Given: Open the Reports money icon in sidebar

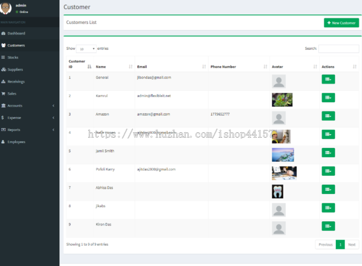Looking at the screenshot, I should click(3, 130).
